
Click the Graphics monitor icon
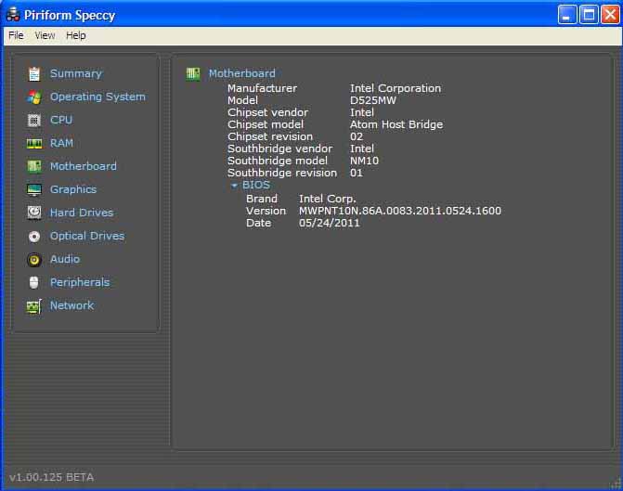[x=34, y=189]
